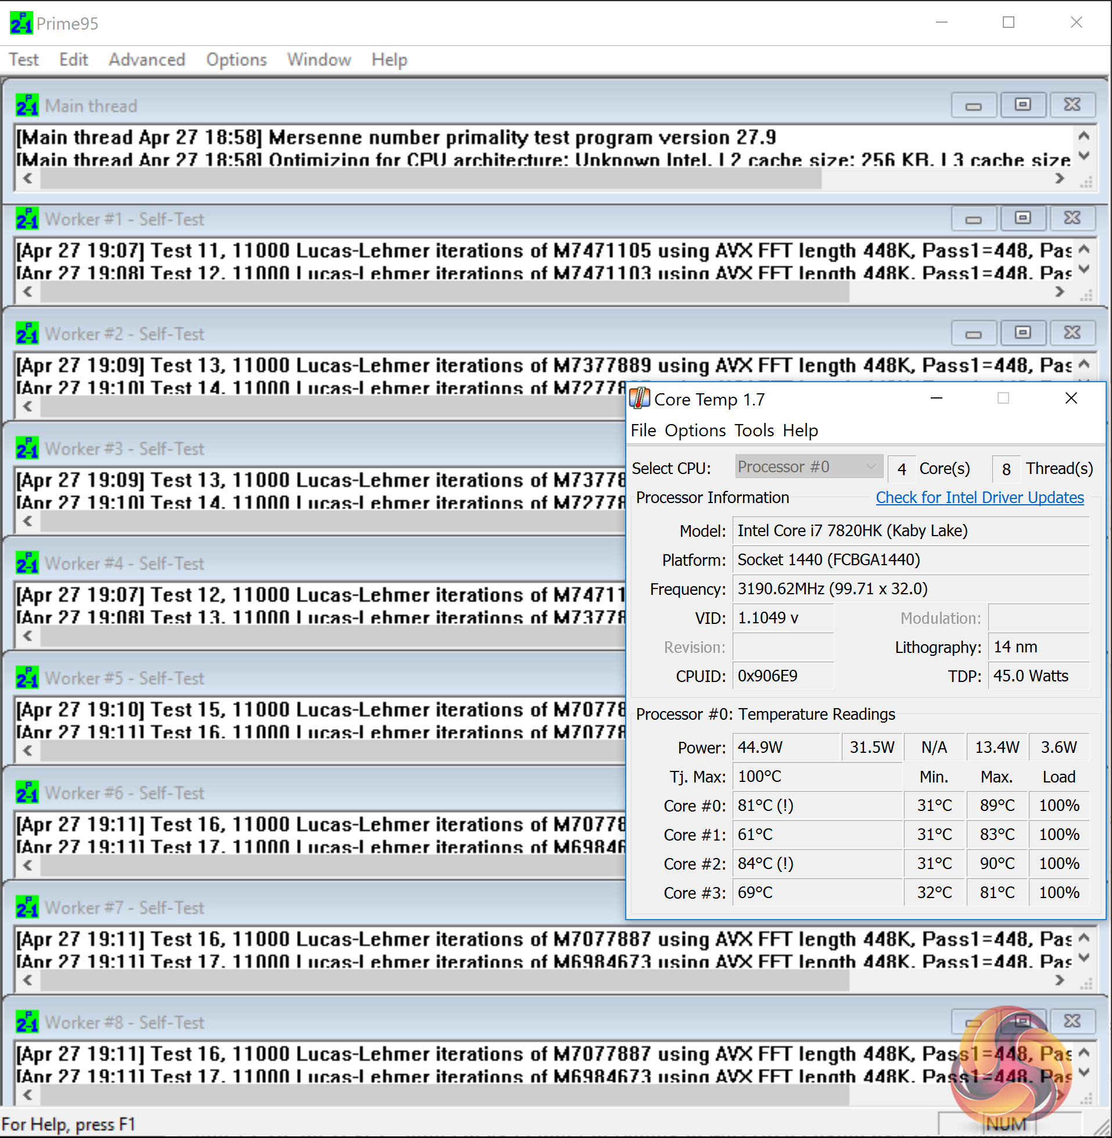Close the Main thread child window

click(1072, 105)
